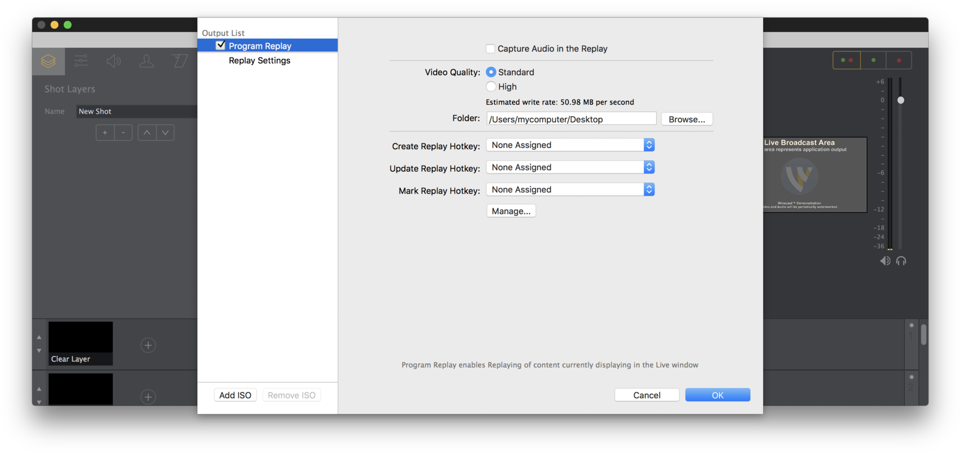Uncheck the Program Replay checkbox
This screenshot has height=454, width=960.
point(220,46)
